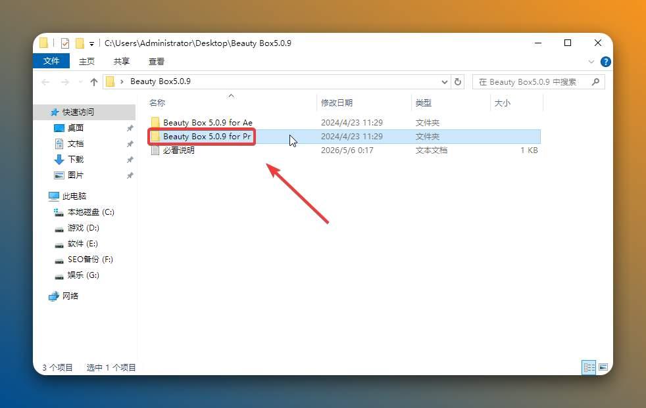
Task: Select 快速访问 in the navigation pane
Action: pyautogui.click(x=78, y=112)
